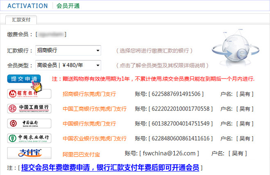The height and width of the screenshot is (175, 270).
Task: Click the Agricultural Bank of China logo
Action: [x=29, y=138]
